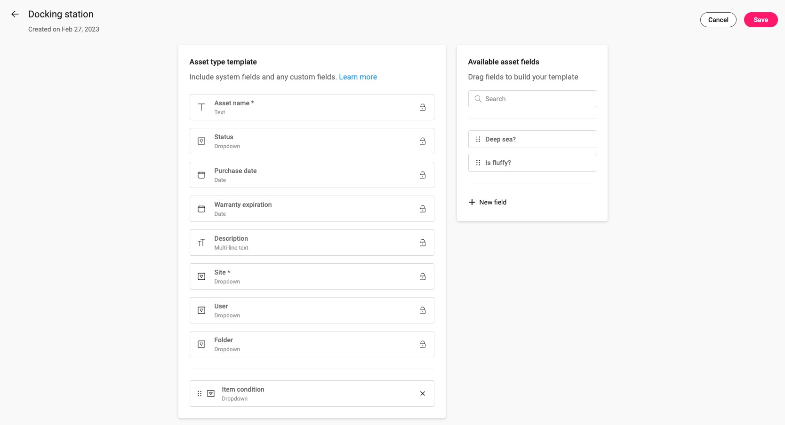The image size is (785, 425).
Task: Click the Multi-line text type label
Action: (x=231, y=248)
